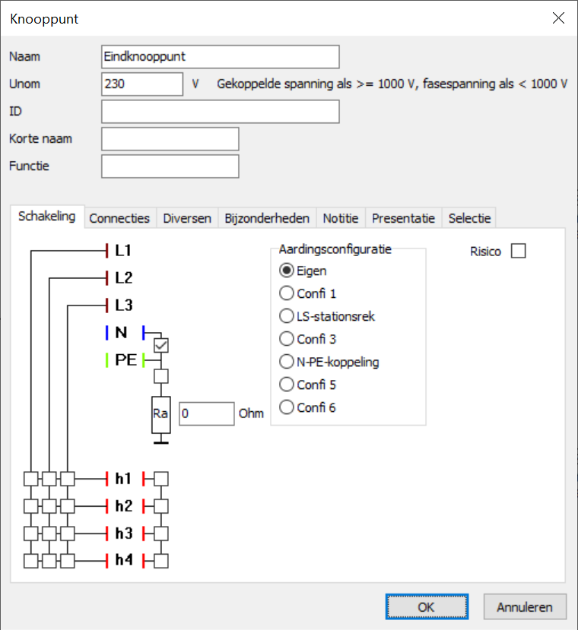
Task: Toggle the PE to Ra earthing checkbox
Action: [160, 375]
